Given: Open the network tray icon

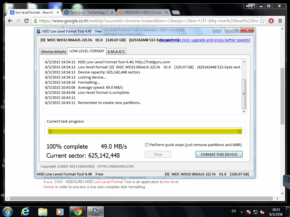Looking at the screenshot, I should (x=255, y=212).
